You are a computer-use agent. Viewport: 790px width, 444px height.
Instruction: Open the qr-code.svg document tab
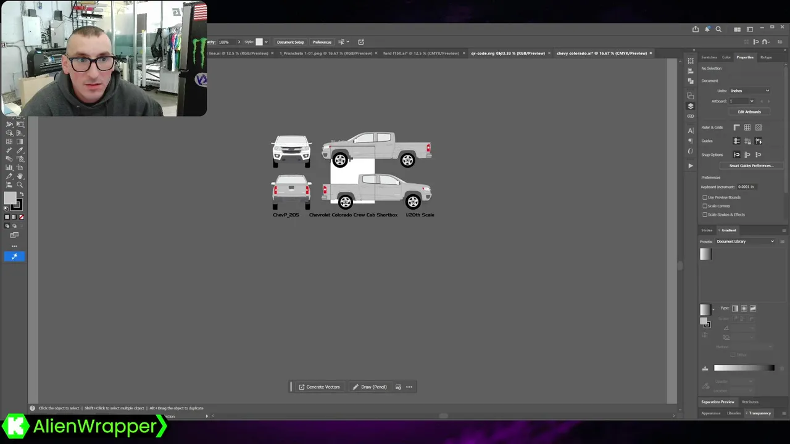point(508,53)
